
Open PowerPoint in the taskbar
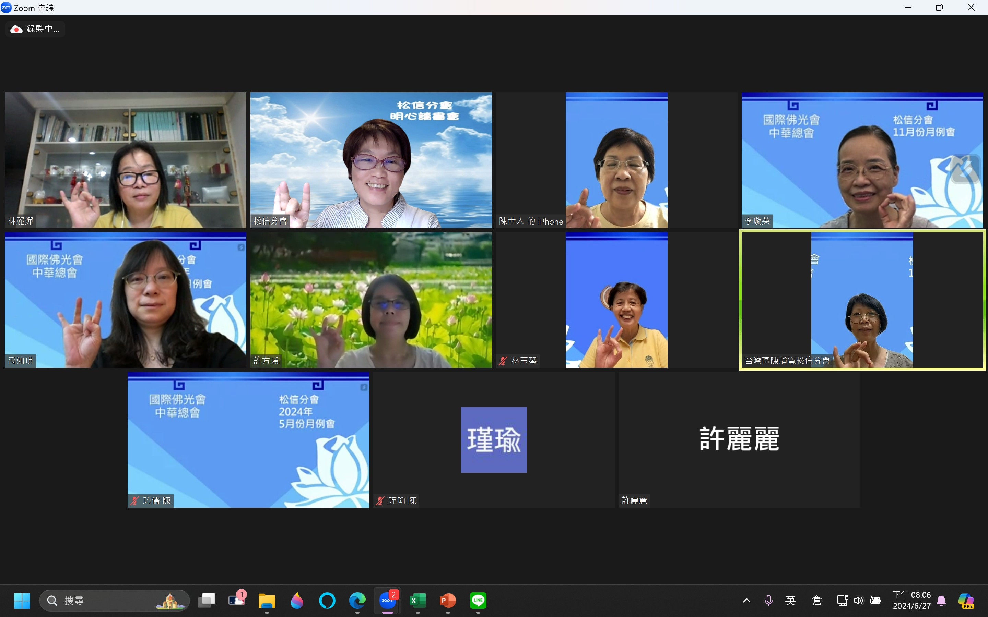(447, 600)
